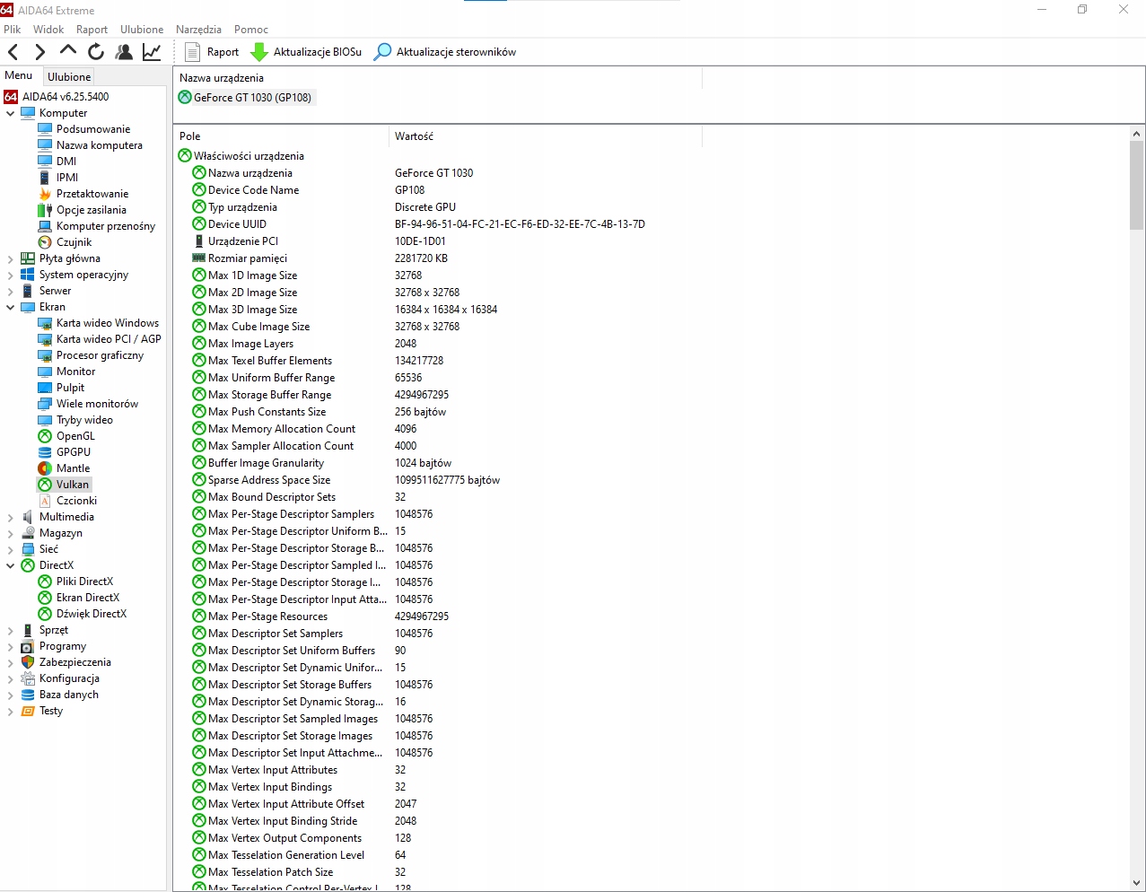Click the scrollbar down arrow
Viewport: 1146px width, 892px height.
[1136, 883]
